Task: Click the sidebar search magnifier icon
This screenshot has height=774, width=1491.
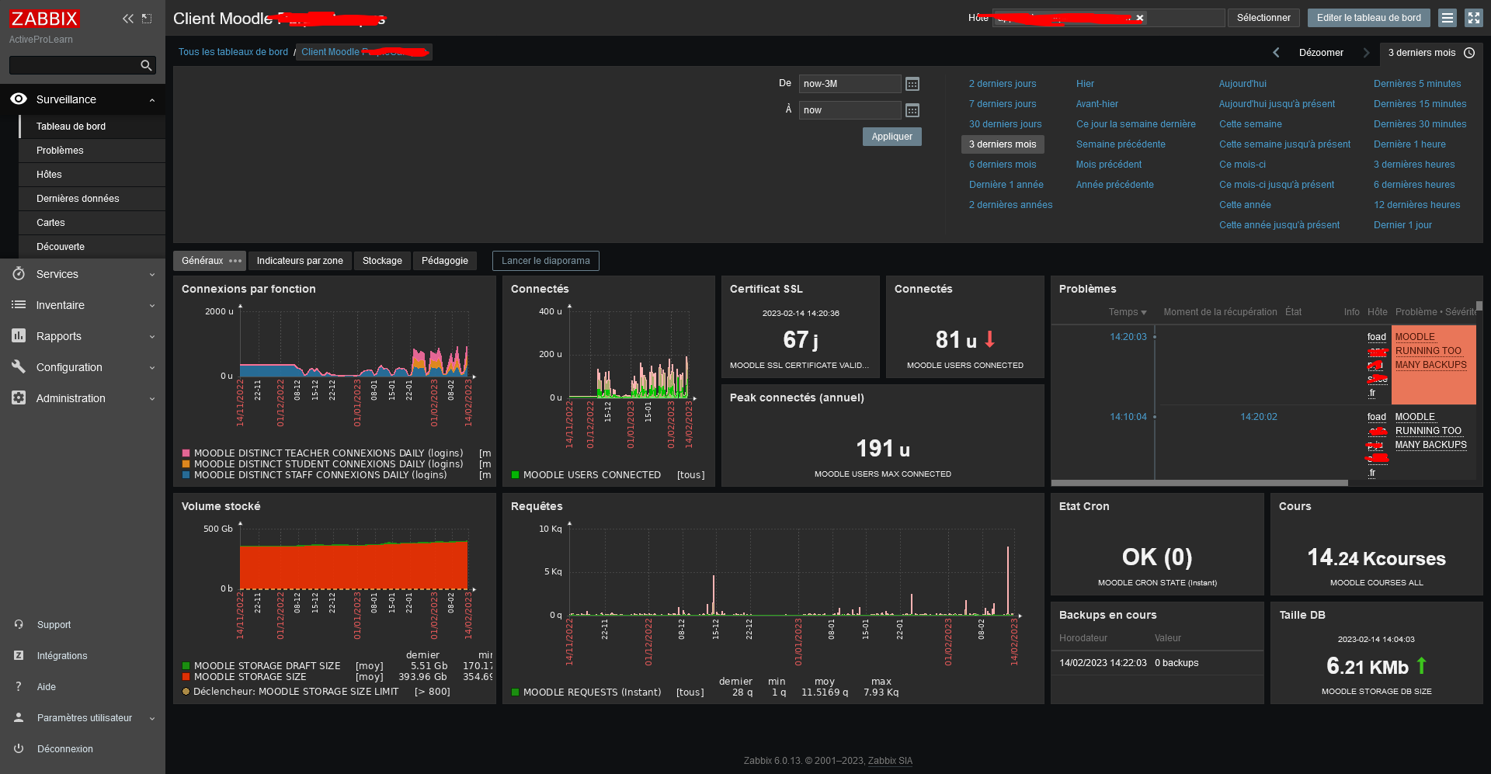Action: click(x=146, y=66)
